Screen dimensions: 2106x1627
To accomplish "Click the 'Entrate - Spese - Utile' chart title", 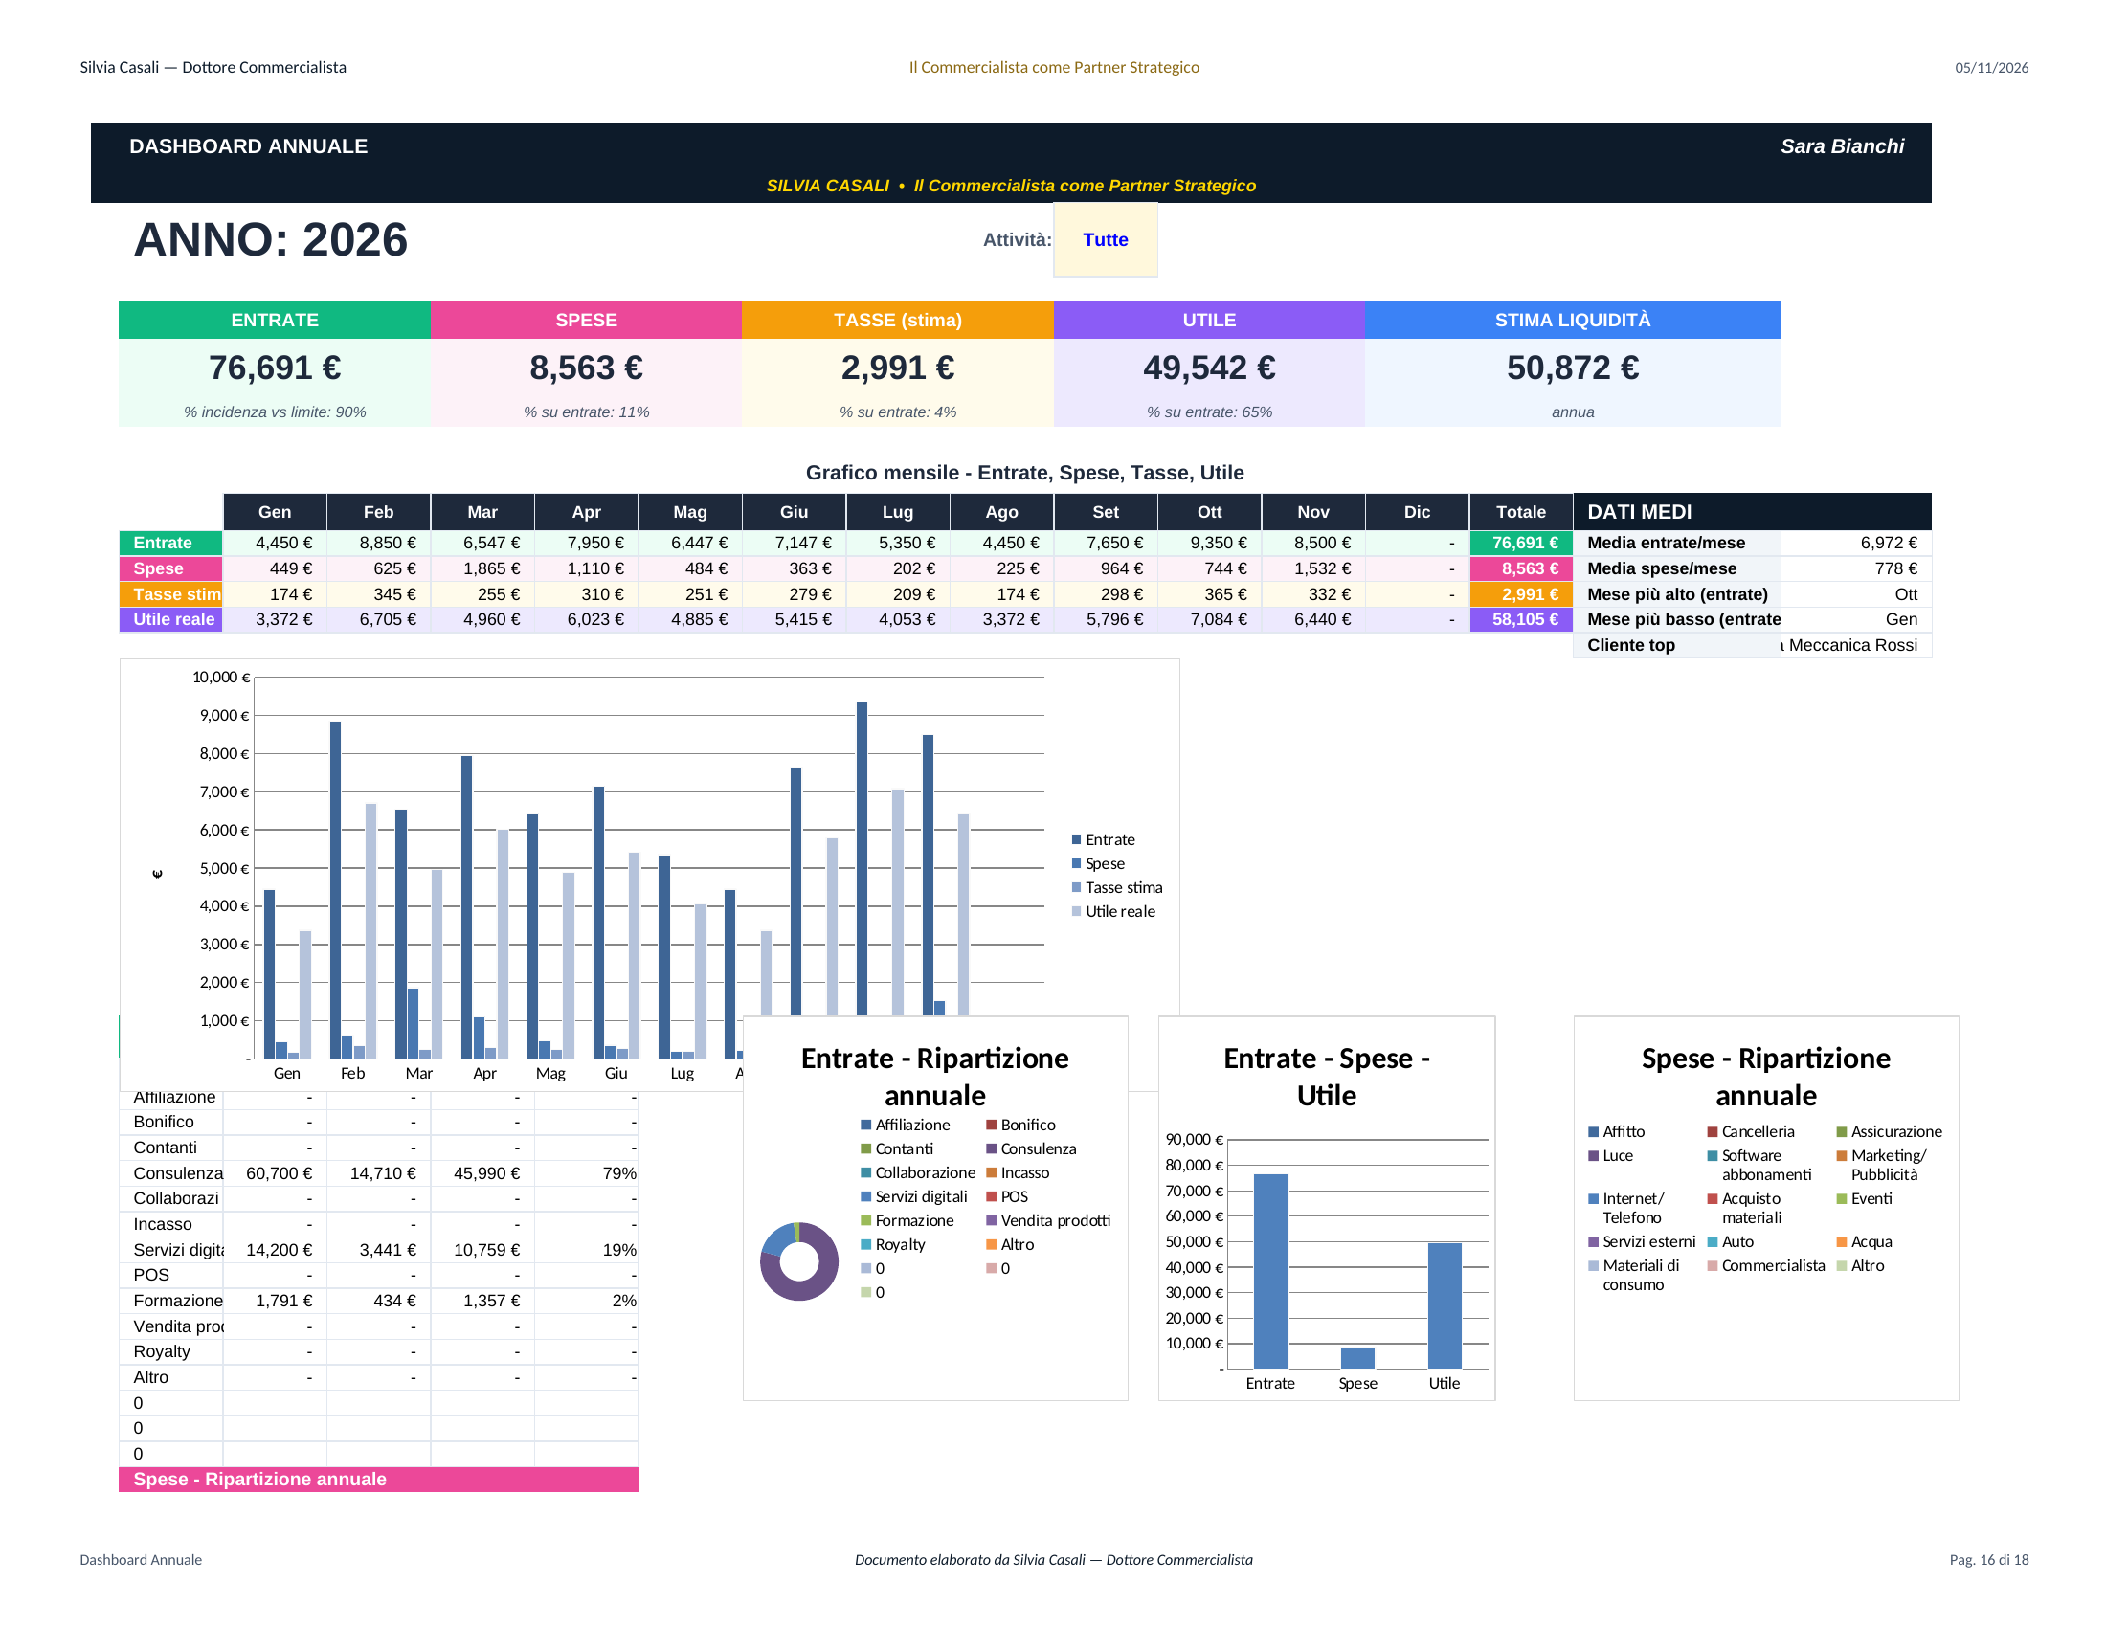I will 1326,1077.
